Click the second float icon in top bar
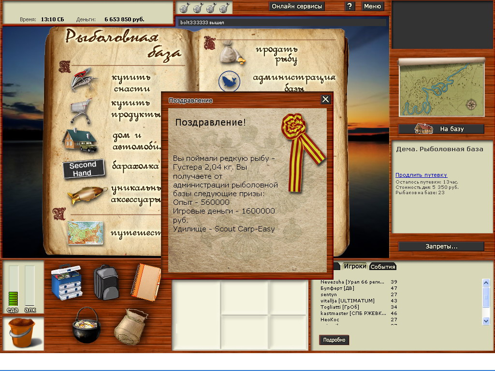 198,8
